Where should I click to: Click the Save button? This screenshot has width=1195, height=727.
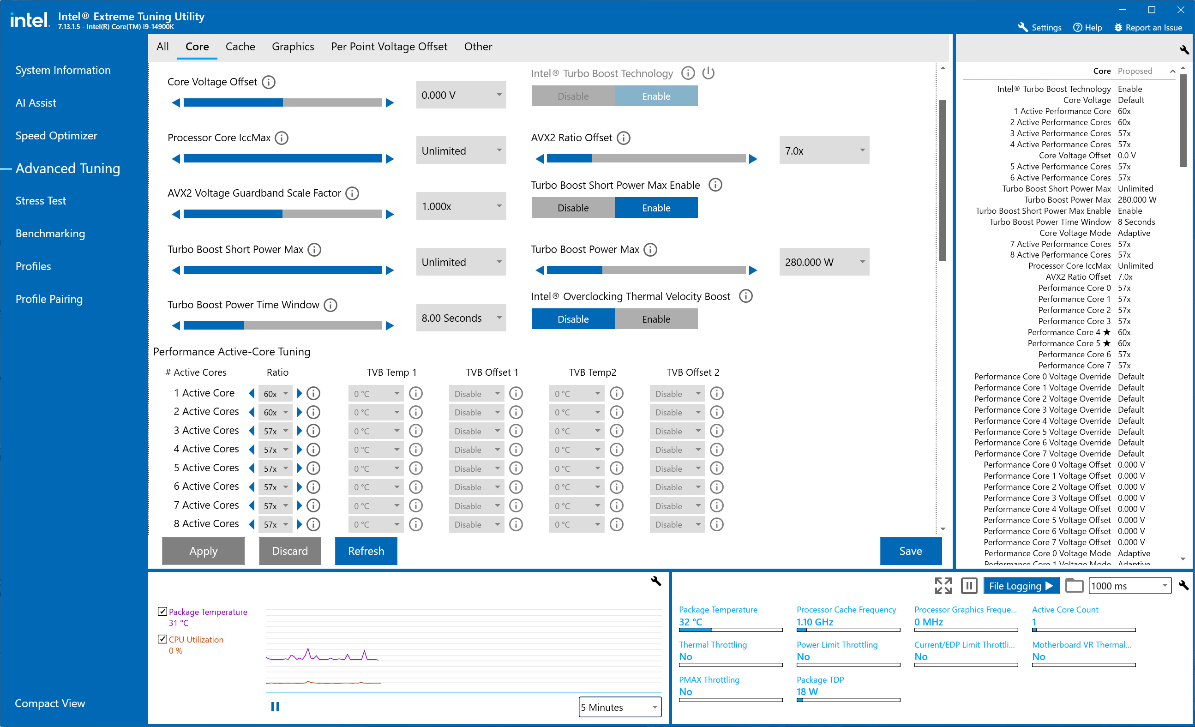click(x=910, y=551)
